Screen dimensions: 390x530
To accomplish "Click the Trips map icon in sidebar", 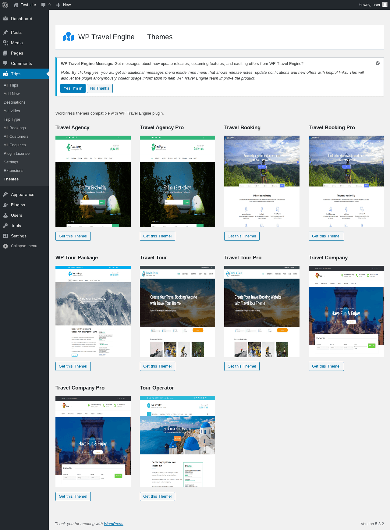I will [5, 74].
